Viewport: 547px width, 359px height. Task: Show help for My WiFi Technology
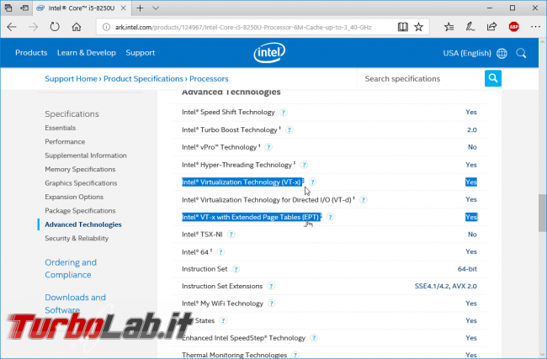271,304
